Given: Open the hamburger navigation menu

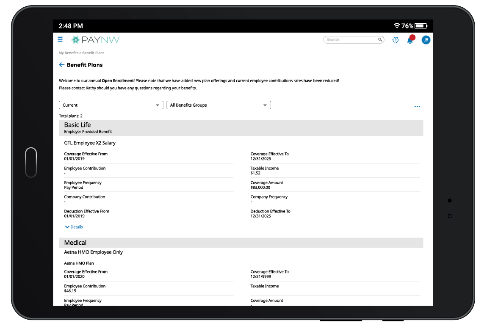Looking at the screenshot, I should 60,39.
